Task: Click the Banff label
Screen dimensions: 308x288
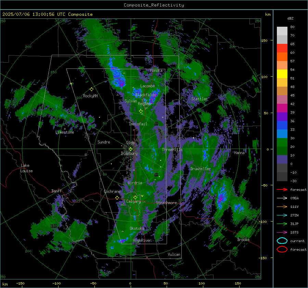Action: pos(56,191)
